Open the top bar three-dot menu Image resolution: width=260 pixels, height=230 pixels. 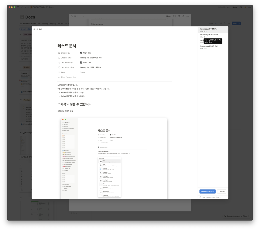click(250, 7)
